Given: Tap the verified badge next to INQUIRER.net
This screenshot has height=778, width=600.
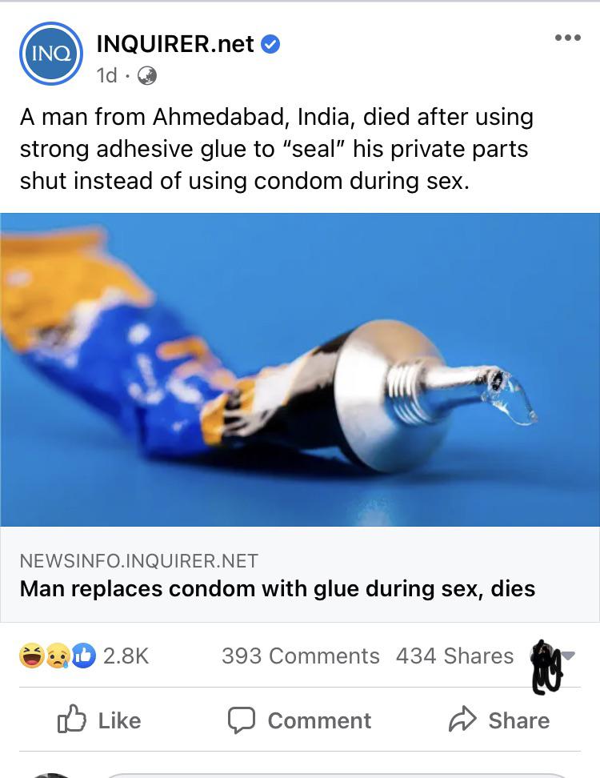Looking at the screenshot, I should 270,44.
